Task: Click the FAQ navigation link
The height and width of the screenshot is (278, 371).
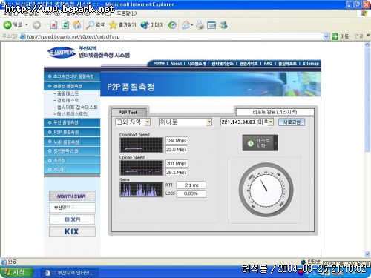Action: tap(268, 64)
